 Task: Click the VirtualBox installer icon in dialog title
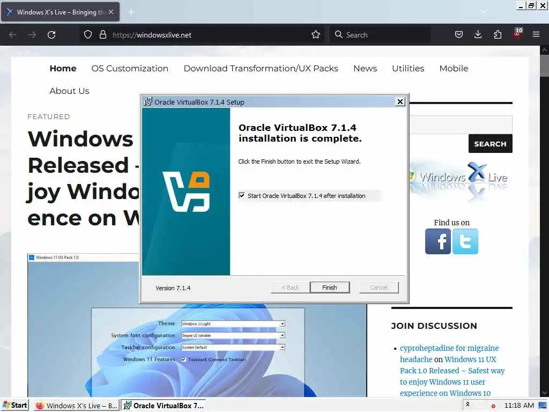[149, 101]
